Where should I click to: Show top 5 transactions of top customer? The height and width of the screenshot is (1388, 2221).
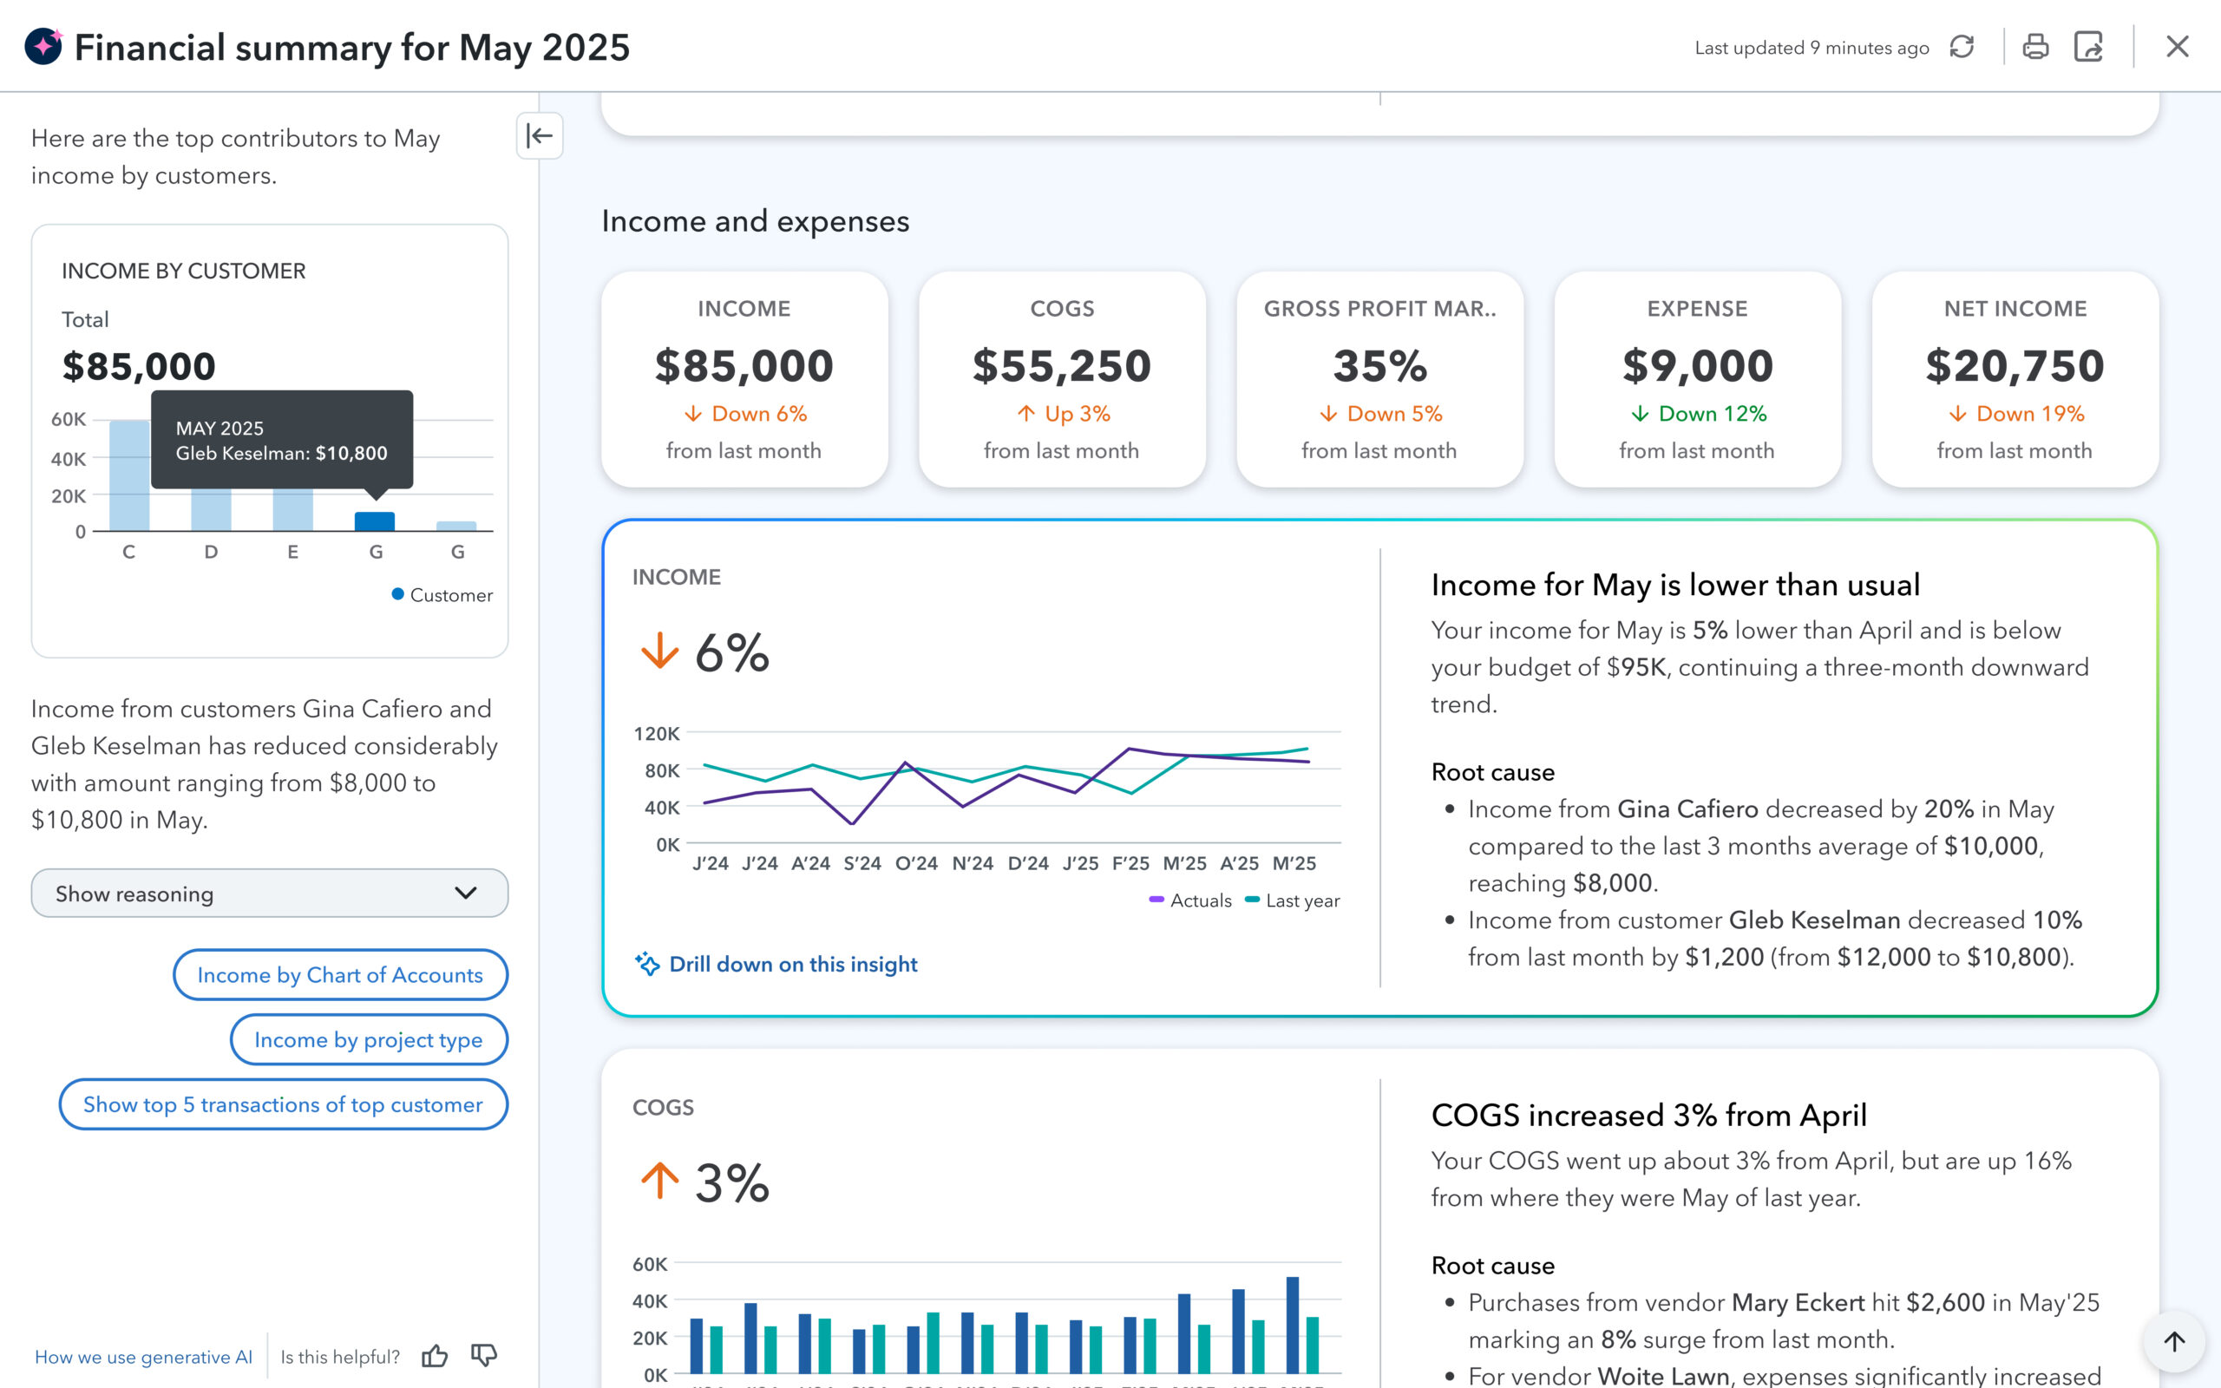tap(283, 1104)
